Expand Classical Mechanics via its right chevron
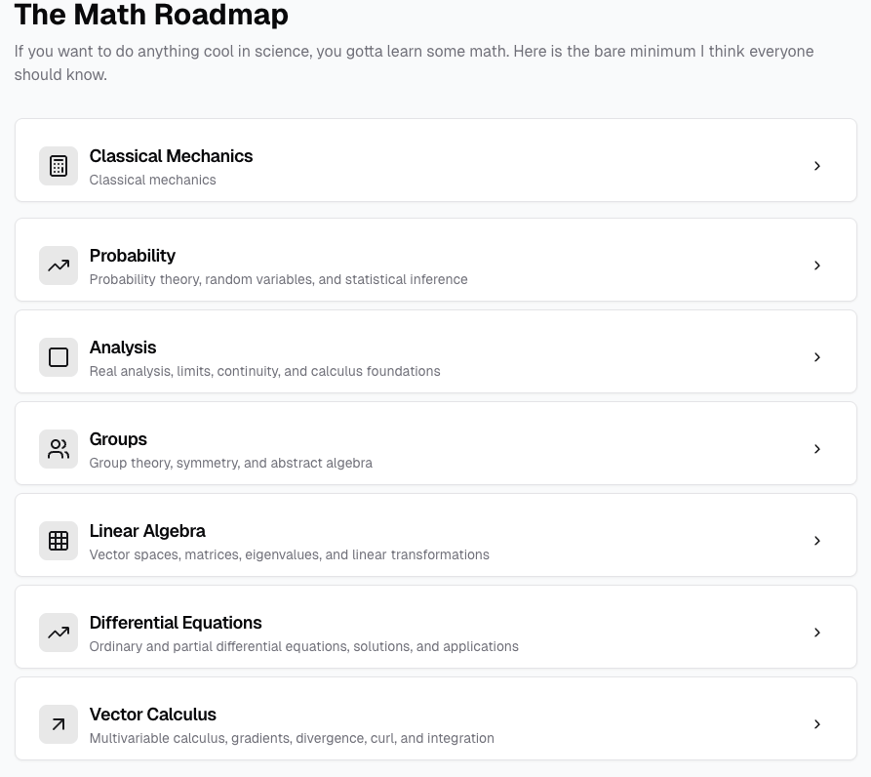The image size is (871, 777). 816,166
